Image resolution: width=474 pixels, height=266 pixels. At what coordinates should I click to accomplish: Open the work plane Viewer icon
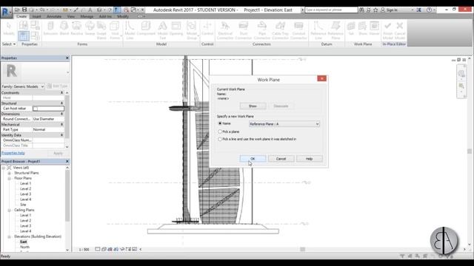click(374, 29)
